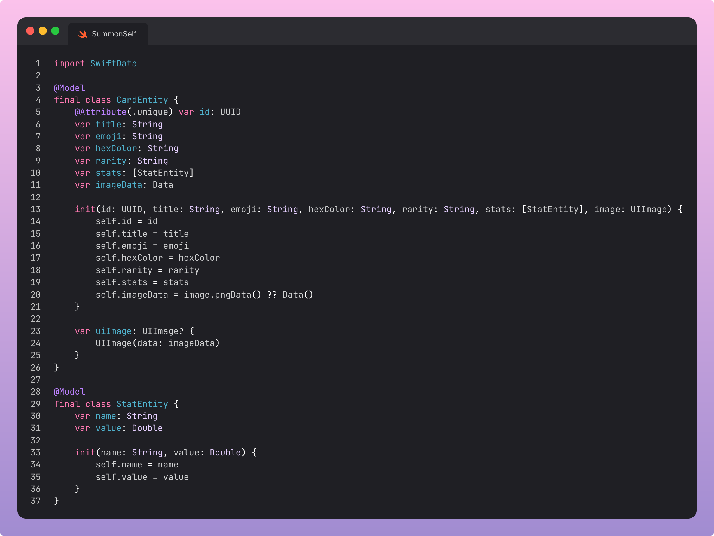Viewport: 714px width, 536px height.
Task: Click 'import SwiftData' on line 1
Action: pyautogui.click(x=95, y=64)
